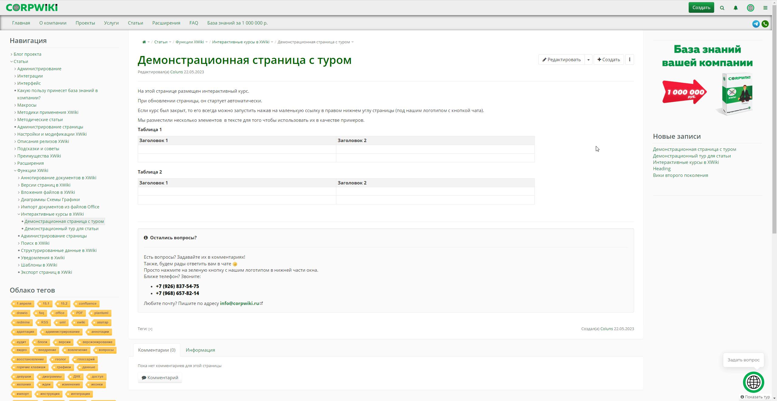Image resolution: width=777 pixels, height=401 pixels.
Task: Open Демонстрационный тур для статьи in tree
Action: (x=62, y=229)
